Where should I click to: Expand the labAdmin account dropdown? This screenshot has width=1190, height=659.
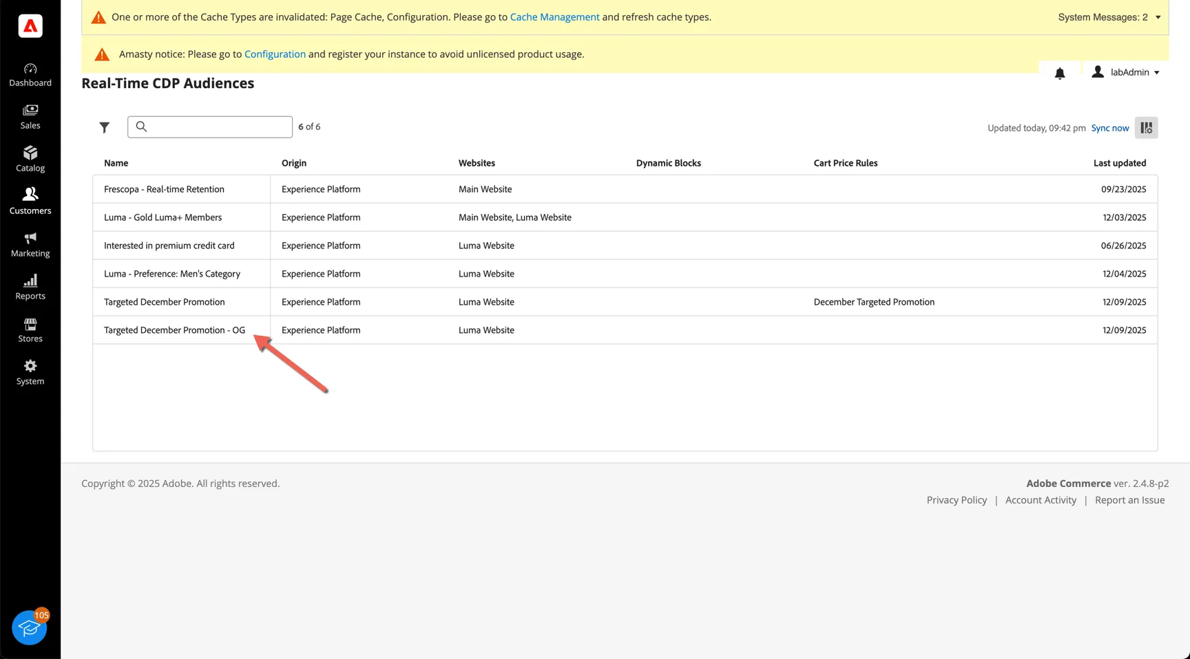point(1126,72)
